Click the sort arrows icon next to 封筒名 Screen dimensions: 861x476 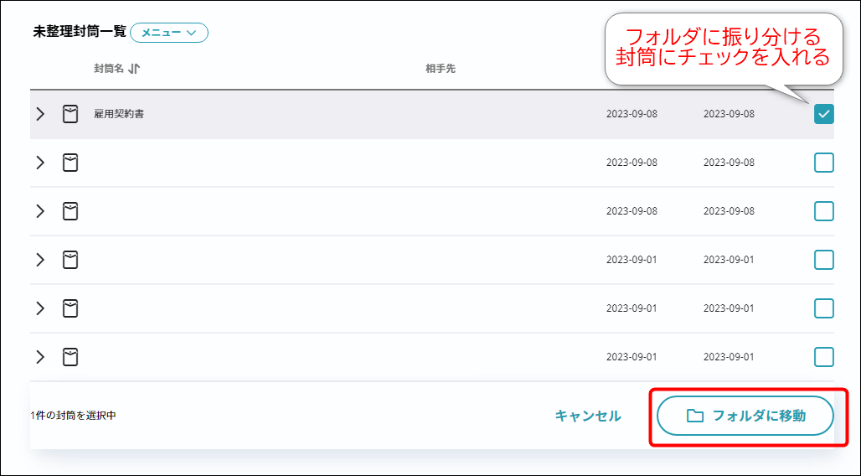pos(134,69)
